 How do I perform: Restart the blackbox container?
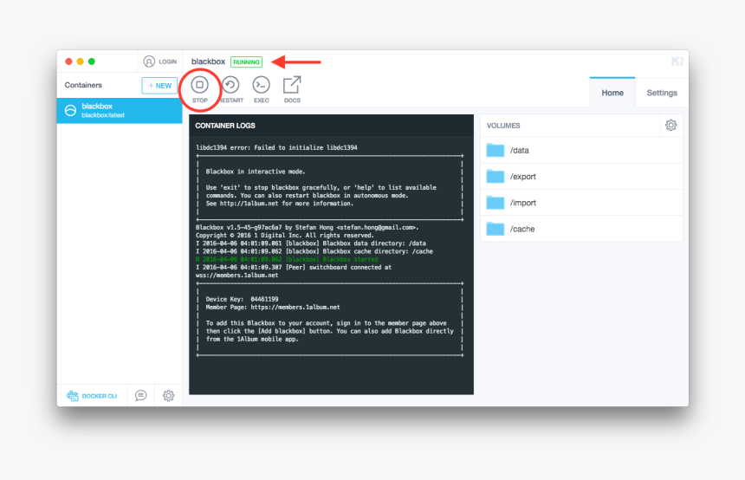[x=231, y=89]
